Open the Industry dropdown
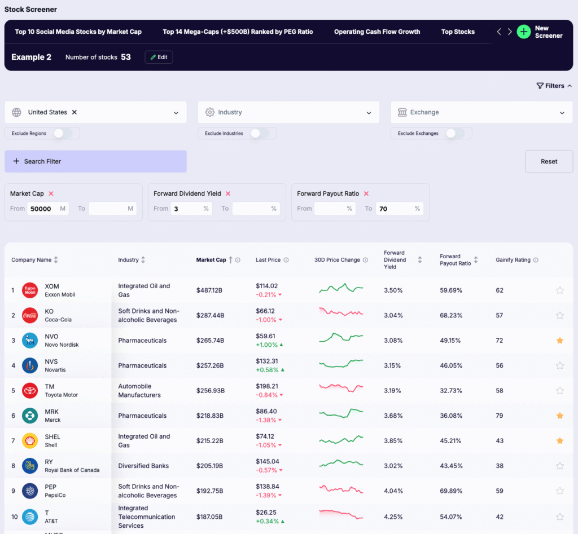The height and width of the screenshot is (534, 578). 369,112
